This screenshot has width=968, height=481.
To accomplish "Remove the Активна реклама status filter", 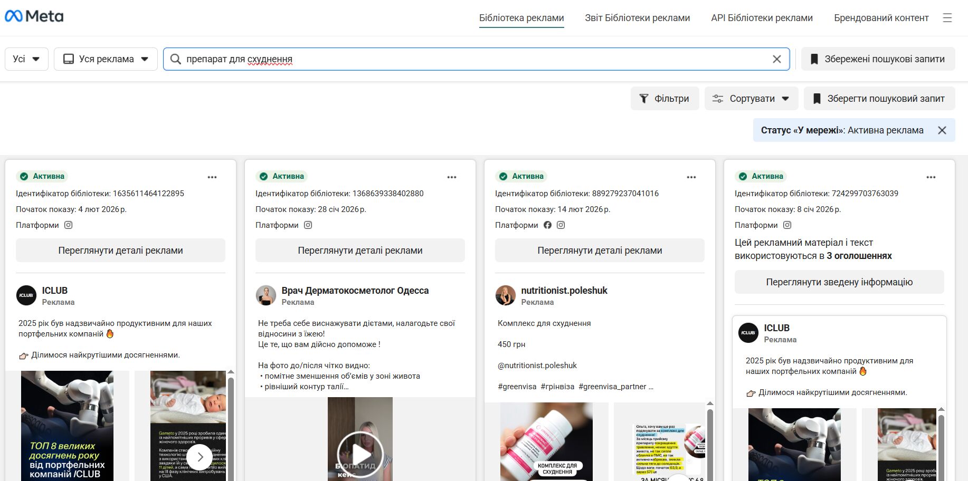I will pyautogui.click(x=942, y=130).
